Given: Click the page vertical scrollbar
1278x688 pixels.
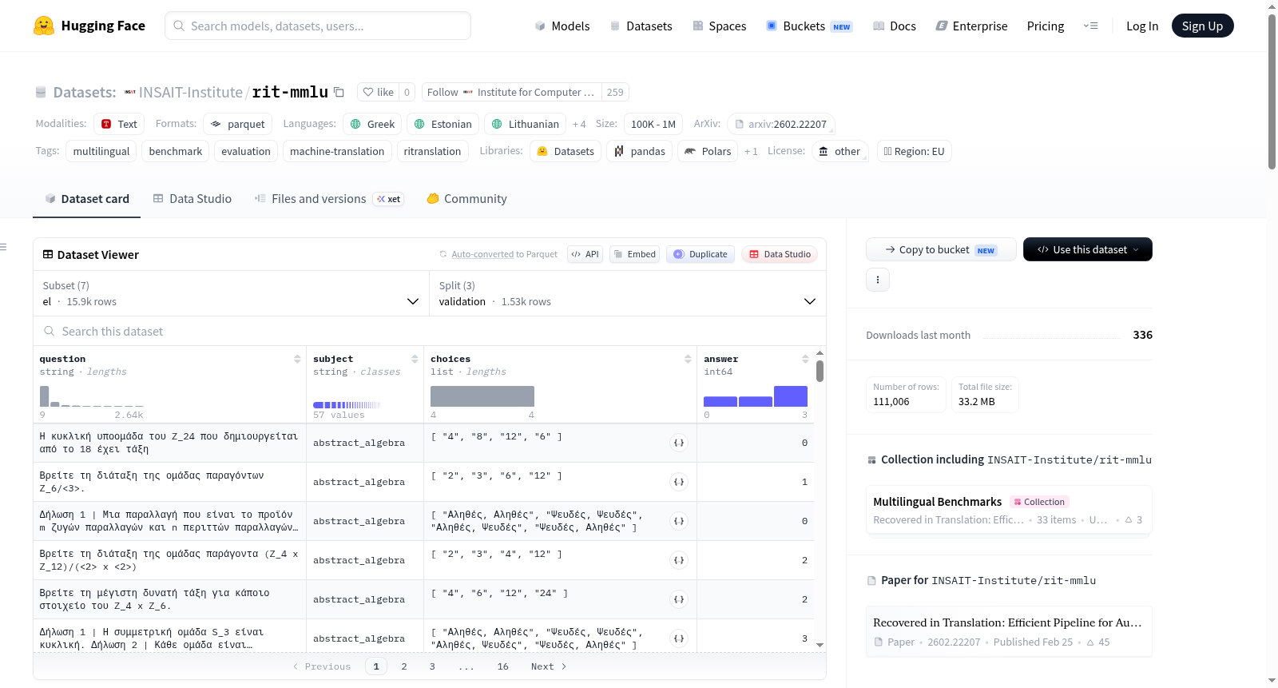Looking at the screenshot, I should click(1272, 92).
